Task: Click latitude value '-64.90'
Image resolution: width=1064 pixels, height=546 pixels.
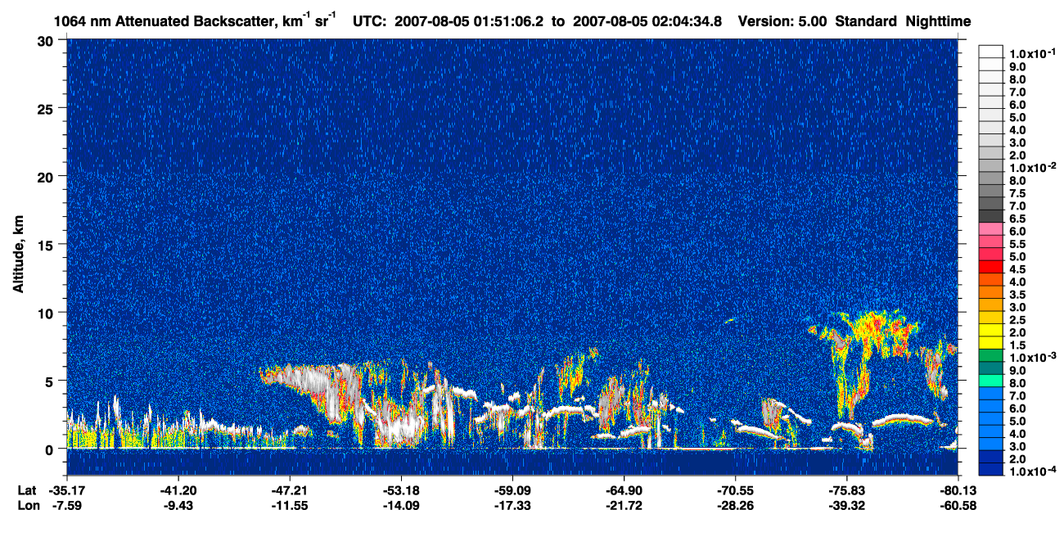Action: 624,490
